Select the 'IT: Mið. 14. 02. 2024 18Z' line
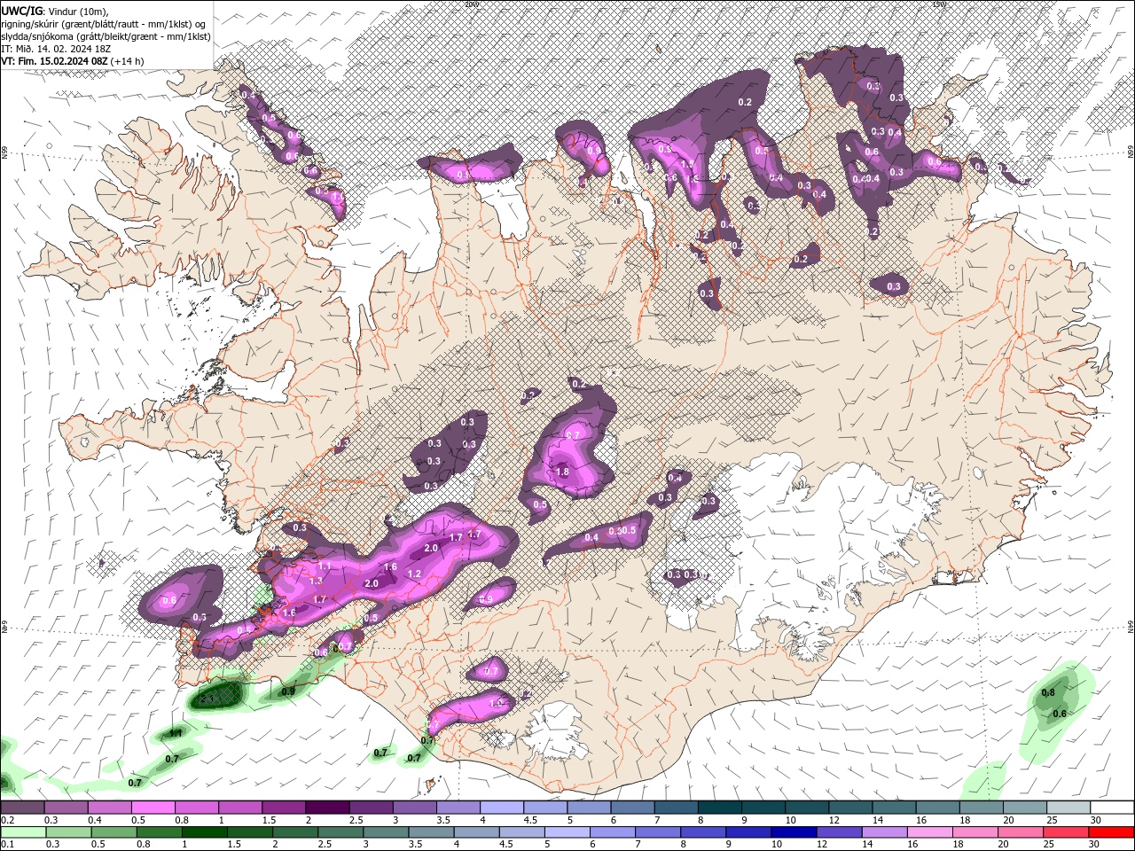This screenshot has height=851, width=1135. [55, 49]
